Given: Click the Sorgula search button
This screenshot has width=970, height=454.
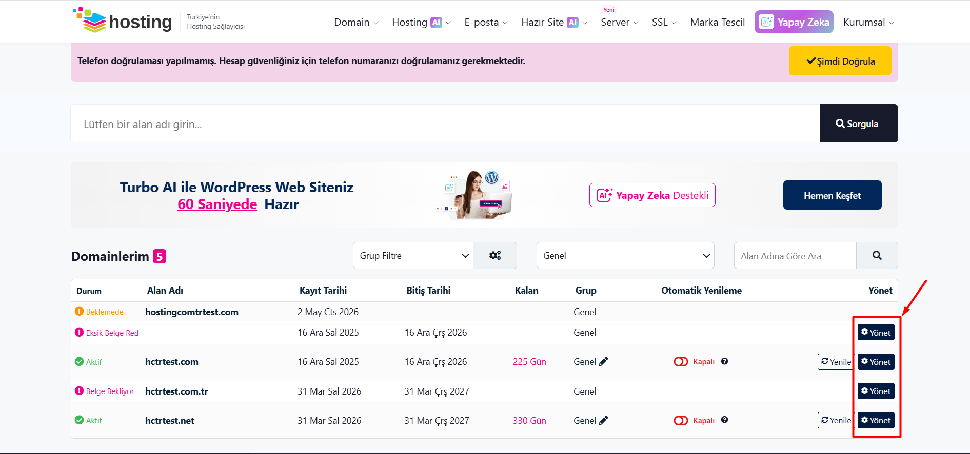Looking at the screenshot, I should 859,123.
